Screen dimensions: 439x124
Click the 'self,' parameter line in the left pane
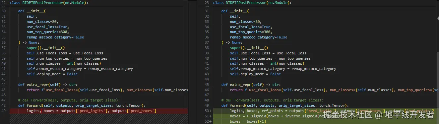[32, 16]
